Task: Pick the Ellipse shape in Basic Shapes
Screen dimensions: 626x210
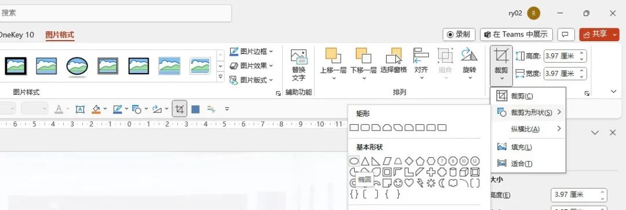Action: (x=354, y=161)
